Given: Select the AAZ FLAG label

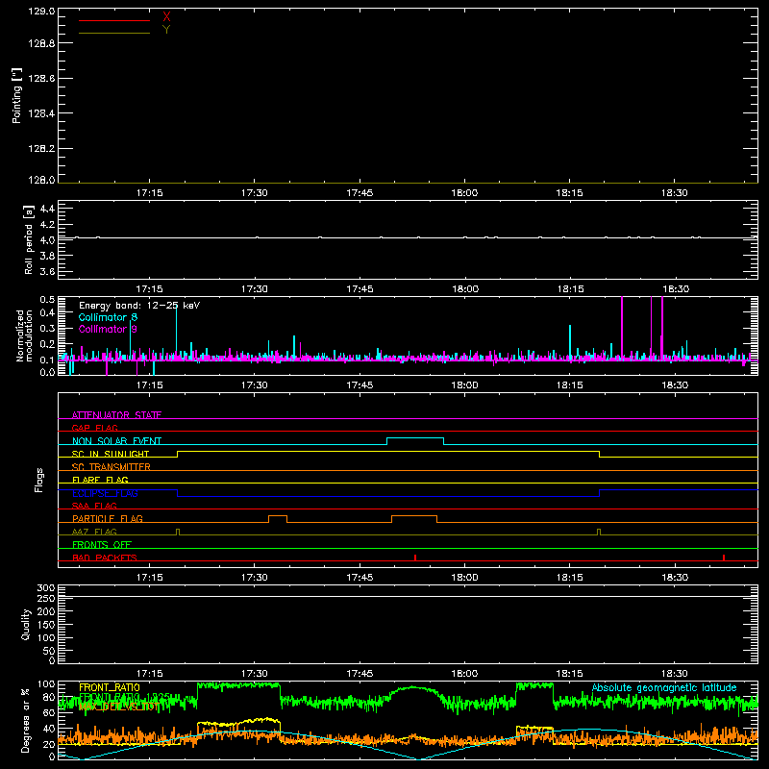Looking at the screenshot, I should click(94, 532).
